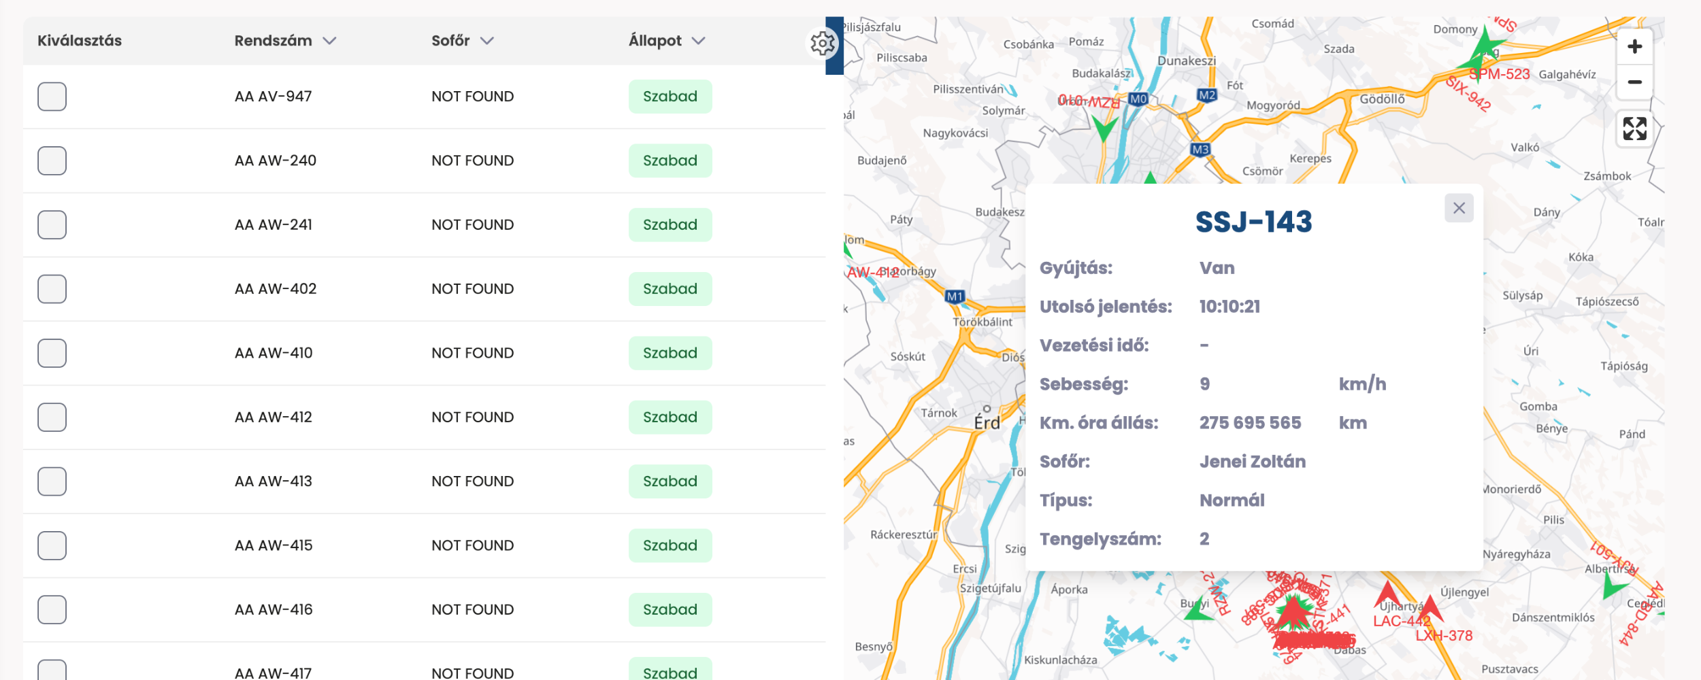Select the AA AW-402 row checkbox
This screenshot has height=680, width=1701.
[x=52, y=289]
